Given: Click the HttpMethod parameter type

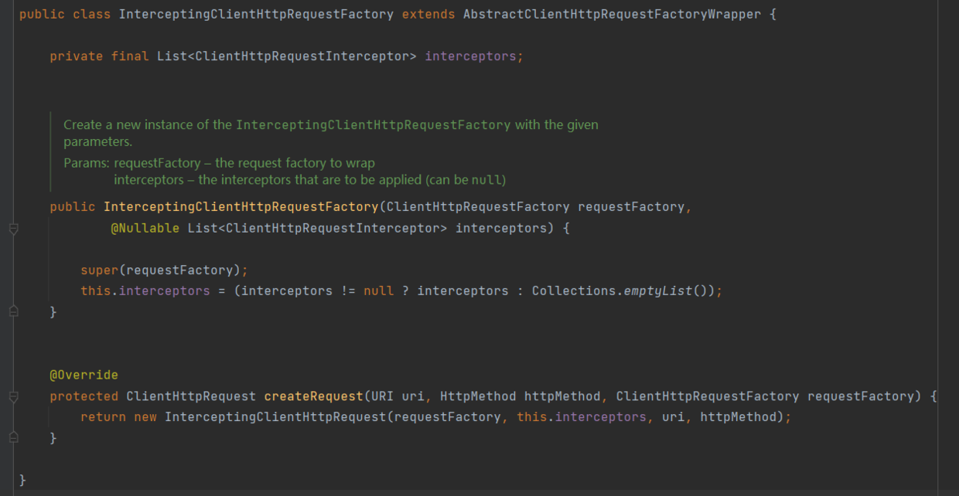Looking at the screenshot, I should [x=477, y=396].
